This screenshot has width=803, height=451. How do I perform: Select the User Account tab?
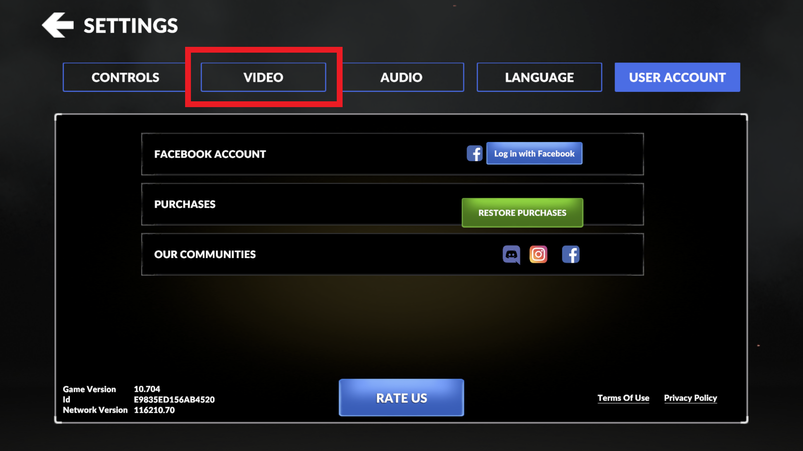677,77
